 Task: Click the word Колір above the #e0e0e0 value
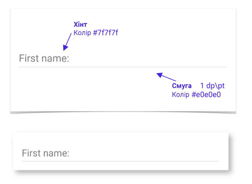coord(181,95)
